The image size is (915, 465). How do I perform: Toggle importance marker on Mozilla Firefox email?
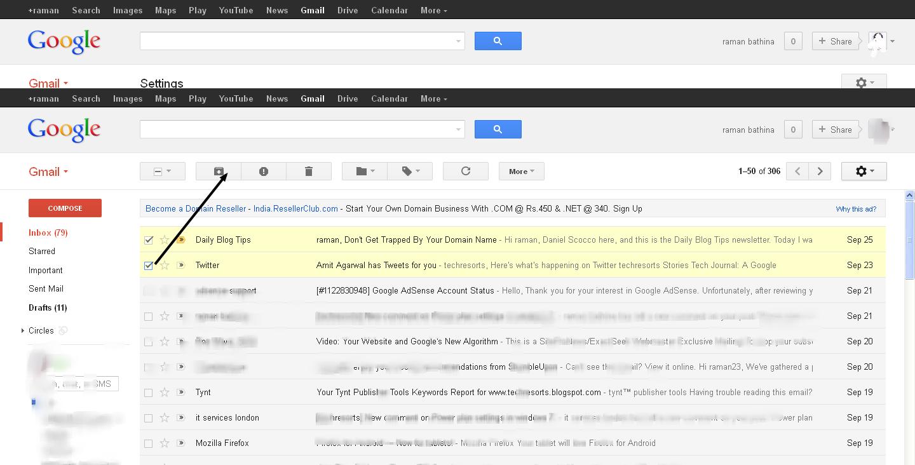tap(181, 443)
